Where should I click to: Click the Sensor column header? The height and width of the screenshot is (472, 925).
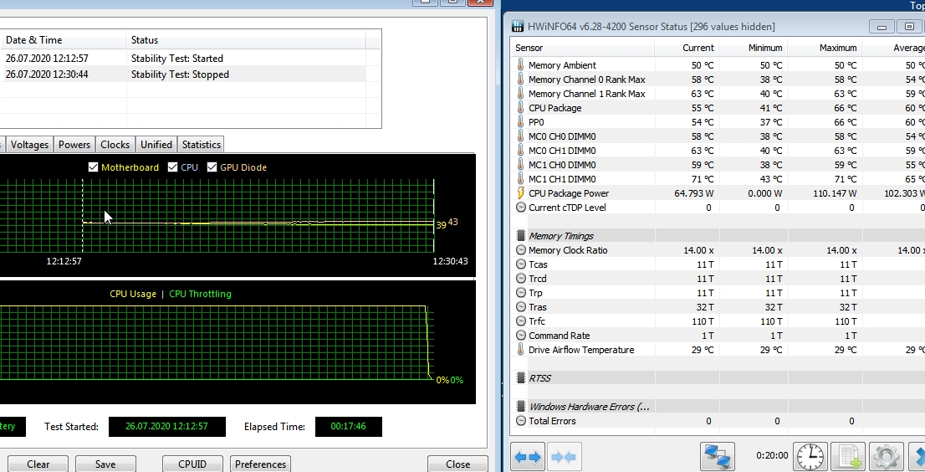583,48
